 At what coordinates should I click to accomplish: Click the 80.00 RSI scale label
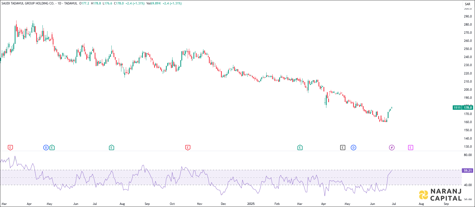click(468, 155)
